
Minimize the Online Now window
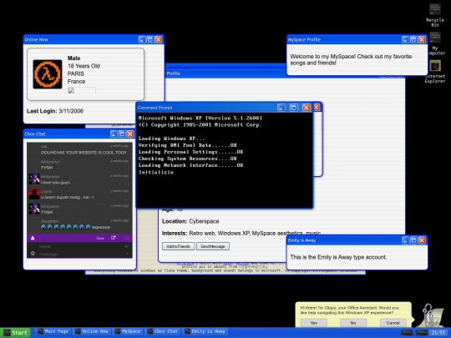pyautogui.click(x=141, y=40)
